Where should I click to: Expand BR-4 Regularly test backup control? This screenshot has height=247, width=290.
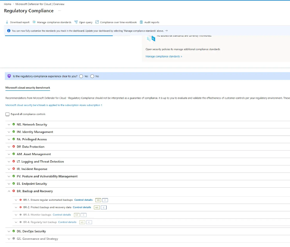pyautogui.click(x=16, y=222)
